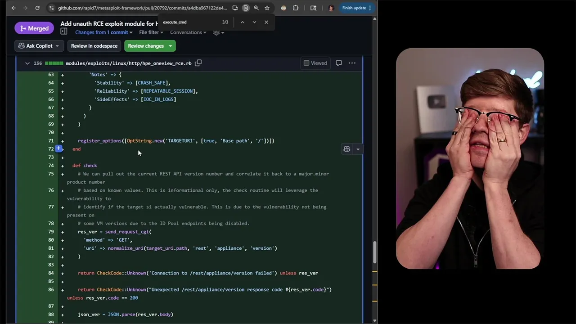The height and width of the screenshot is (324, 576).
Task: Click the green Review changes button
Action: 146,46
